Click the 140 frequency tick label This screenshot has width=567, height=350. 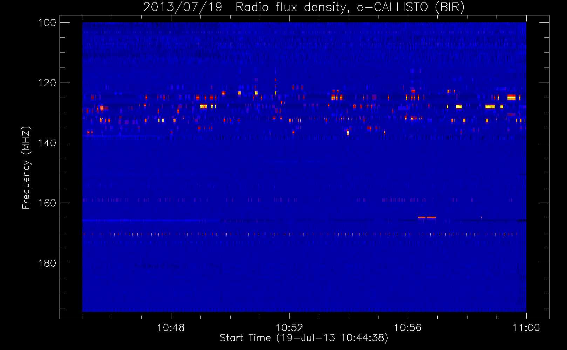tap(47, 143)
